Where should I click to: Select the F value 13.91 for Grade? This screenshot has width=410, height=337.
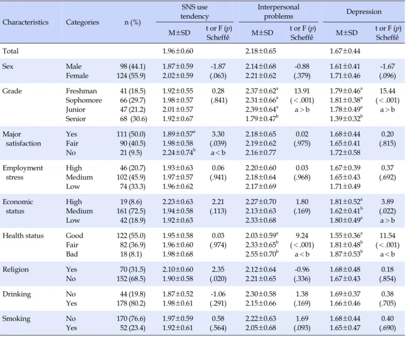302,91
